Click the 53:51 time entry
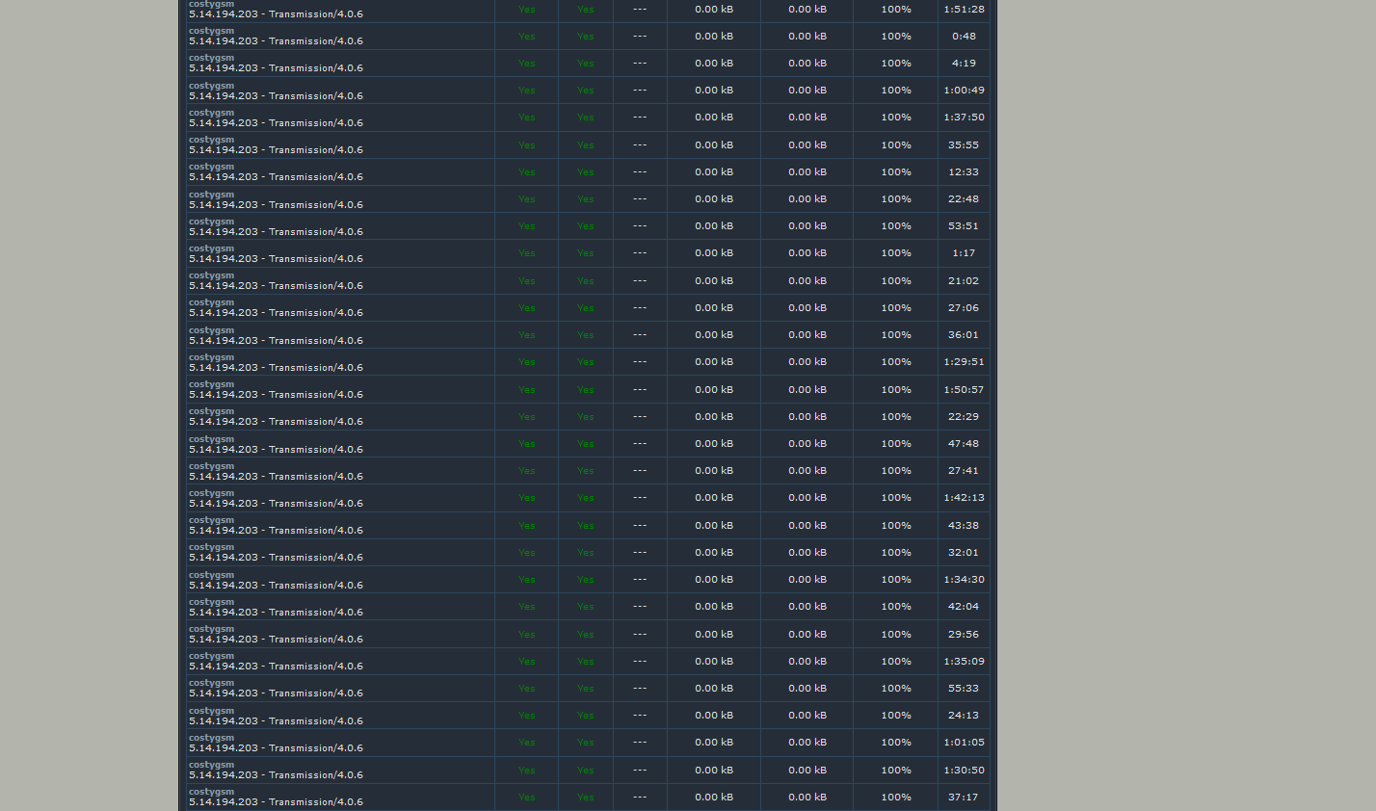 coord(964,226)
